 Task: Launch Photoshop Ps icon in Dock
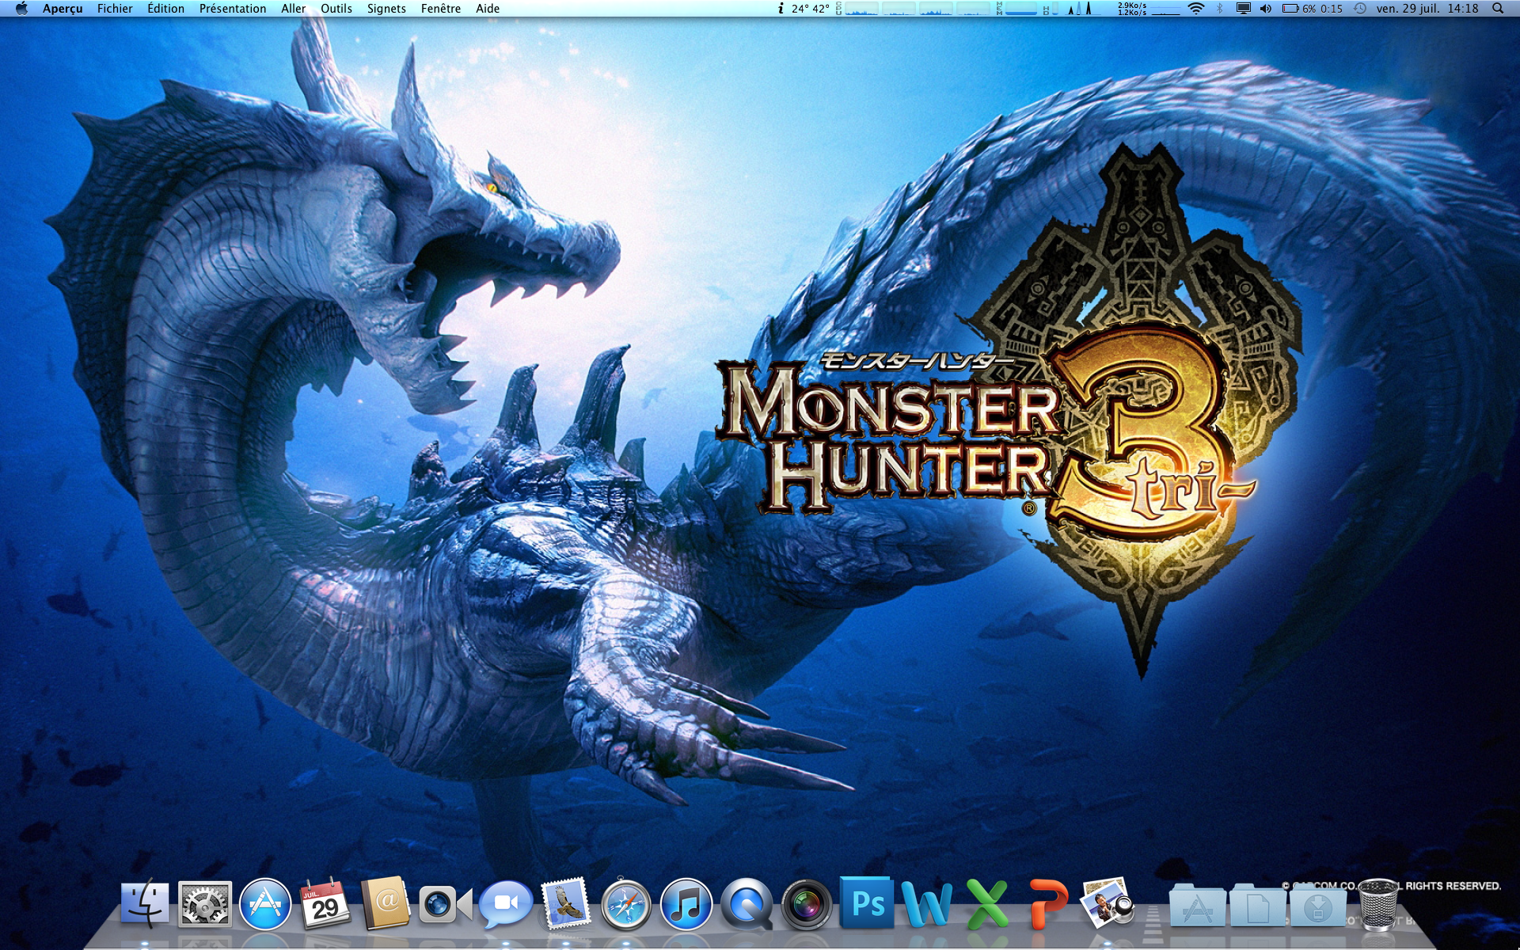(867, 902)
